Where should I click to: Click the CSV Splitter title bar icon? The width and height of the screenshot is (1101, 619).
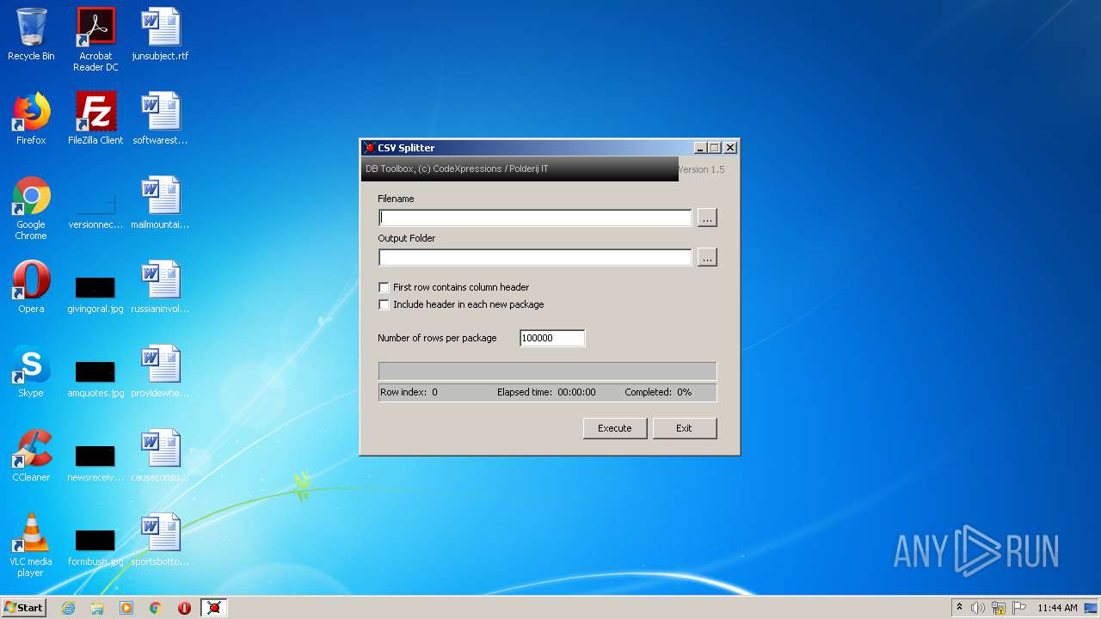pos(370,148)
